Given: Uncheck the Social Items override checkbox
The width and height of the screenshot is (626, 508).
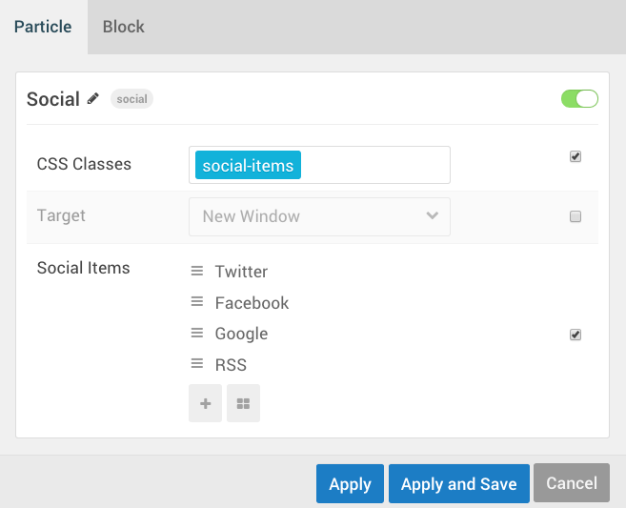Looking at the screenshot, I should tap(576, 335).
